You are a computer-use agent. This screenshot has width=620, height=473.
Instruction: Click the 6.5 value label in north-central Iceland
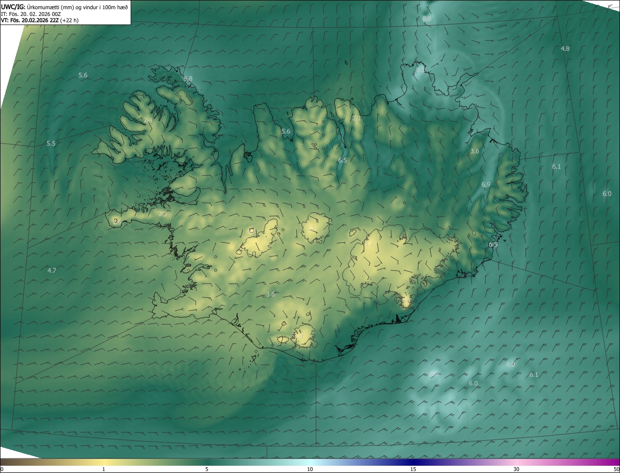point(342,160)
